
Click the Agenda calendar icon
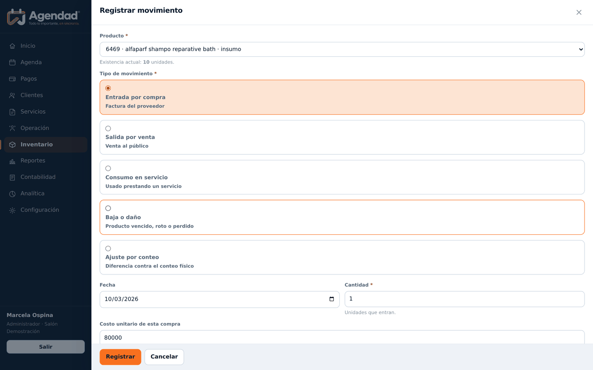pyautogui.click(x=12, y=63)
